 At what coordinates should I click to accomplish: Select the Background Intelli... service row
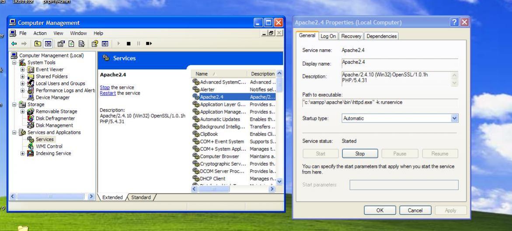(234, 126)
